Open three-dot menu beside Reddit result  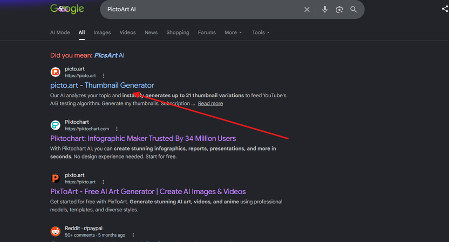point(133,235)
